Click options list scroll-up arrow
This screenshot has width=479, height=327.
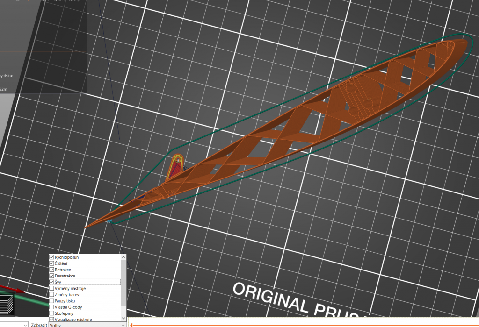coord(123,257)
